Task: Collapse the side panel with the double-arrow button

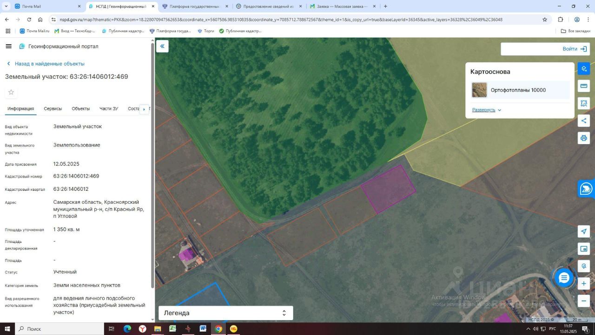Action: [x=162, y=46]
